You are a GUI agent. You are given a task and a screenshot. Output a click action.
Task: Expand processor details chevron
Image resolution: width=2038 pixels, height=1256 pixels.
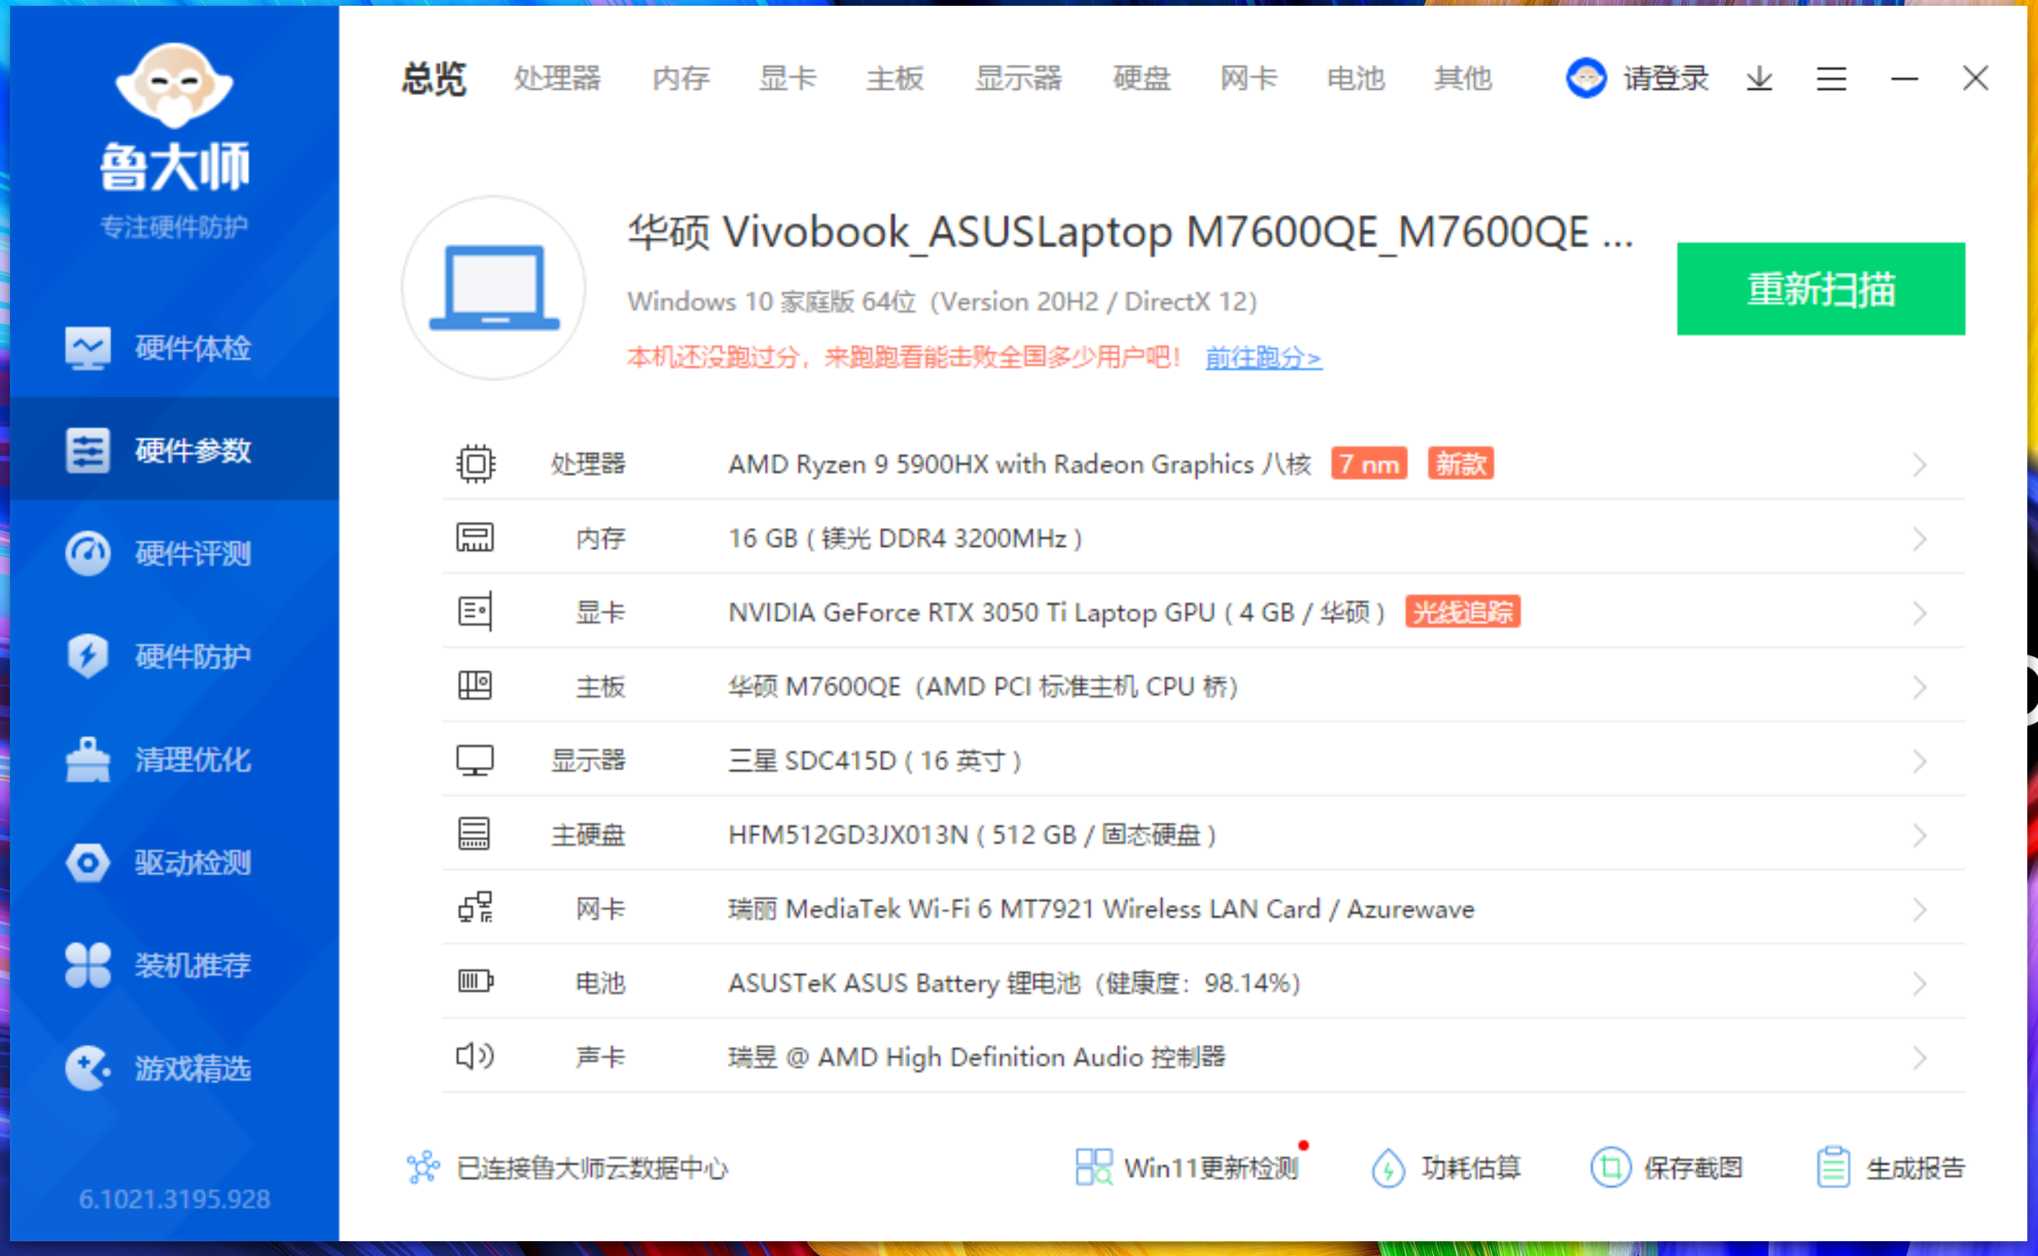[x=1919, y=465]
